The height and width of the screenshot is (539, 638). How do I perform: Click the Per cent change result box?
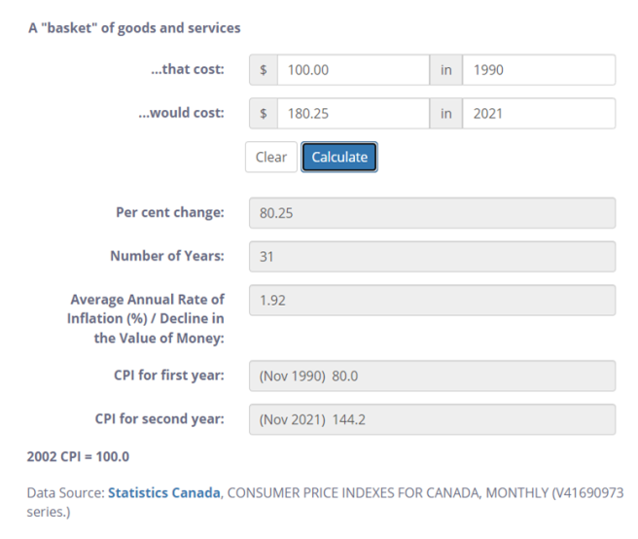pos(432,213)
